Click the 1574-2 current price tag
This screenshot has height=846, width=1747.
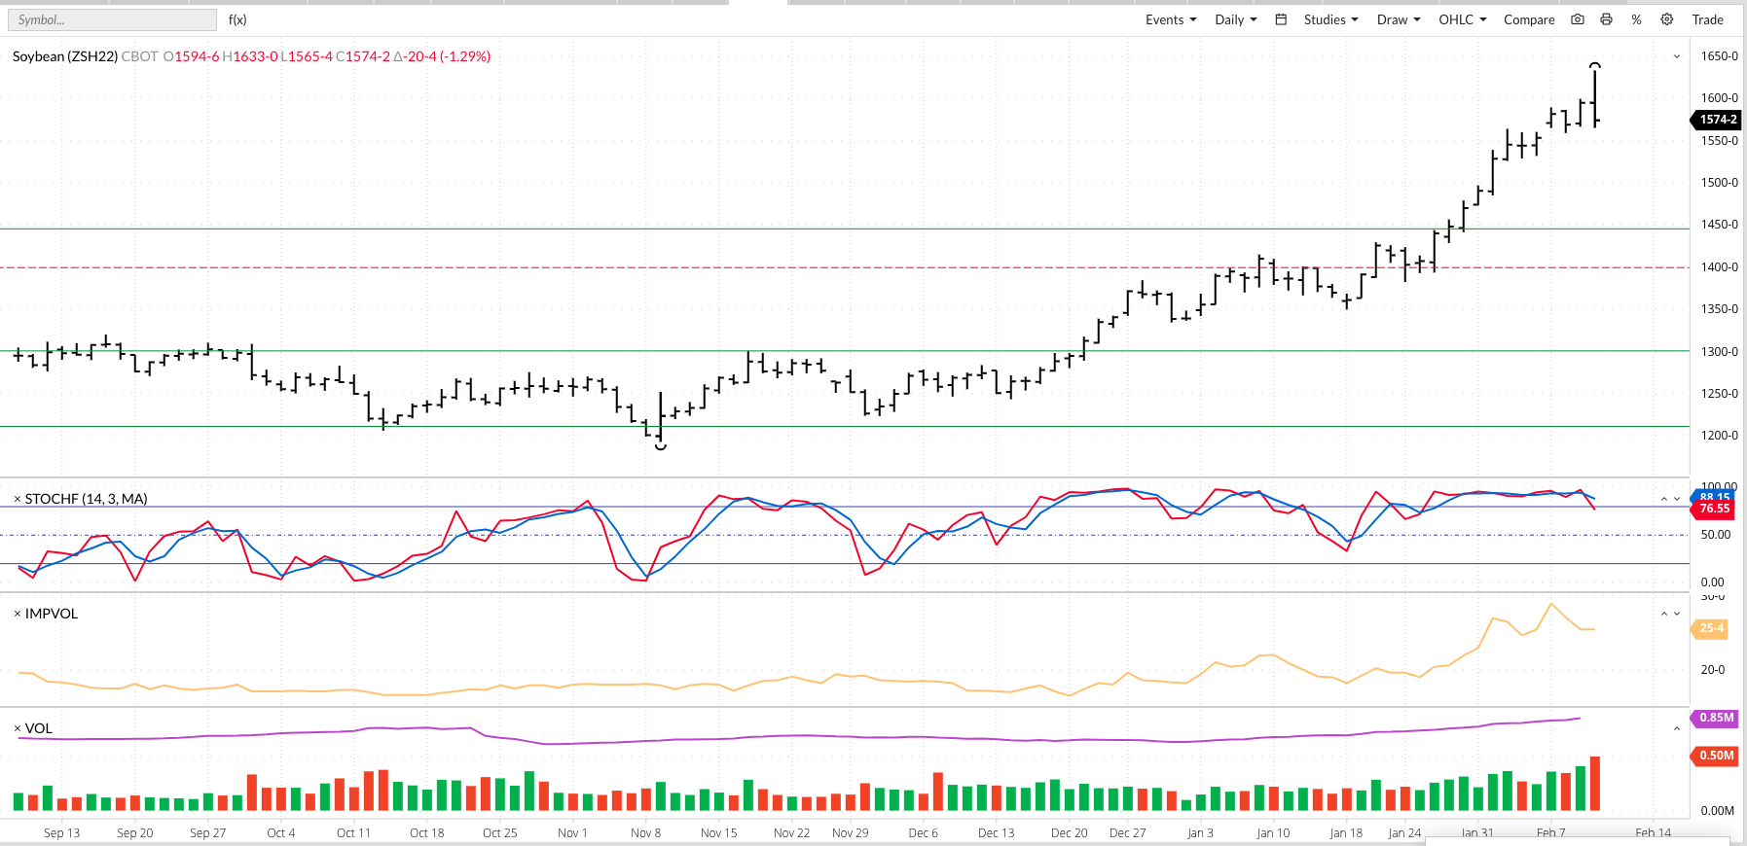pos(1717,120)
